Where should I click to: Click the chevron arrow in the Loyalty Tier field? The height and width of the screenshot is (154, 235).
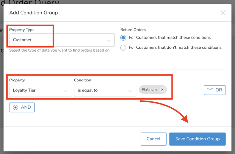[65, 91]
